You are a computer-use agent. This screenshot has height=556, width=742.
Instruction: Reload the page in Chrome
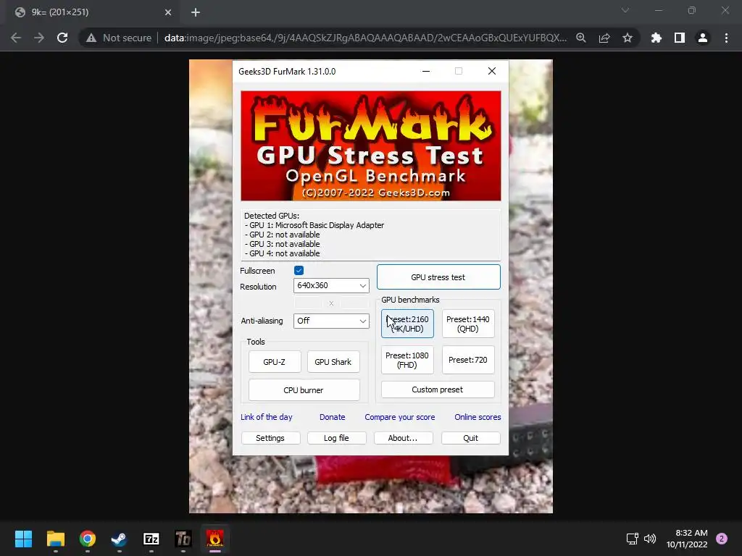(62, 38)
